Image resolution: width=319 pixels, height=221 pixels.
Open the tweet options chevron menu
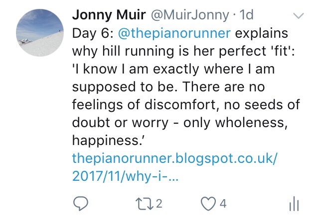pyautogui.click(x=299, y=16)
